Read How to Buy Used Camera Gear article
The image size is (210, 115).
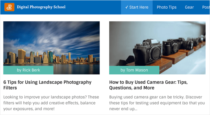click(149, 85)
